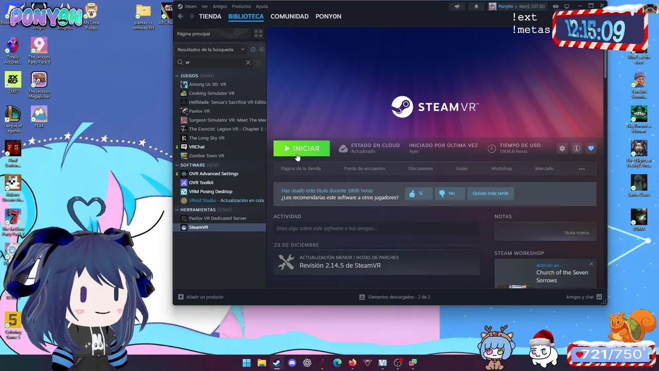Open Discusiones link

(421, 168)
